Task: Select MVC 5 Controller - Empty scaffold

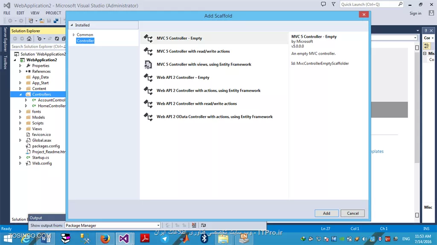Action: point(214,38)
